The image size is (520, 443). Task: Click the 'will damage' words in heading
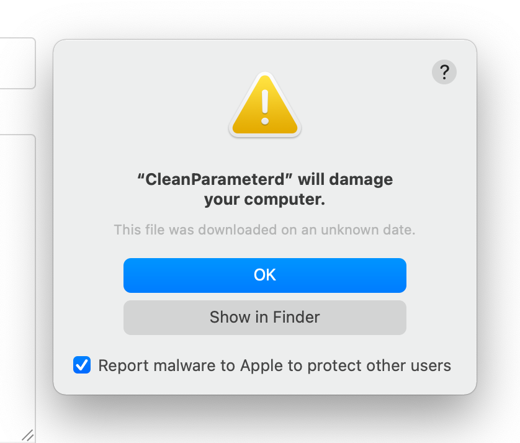(x=345, y=179)
